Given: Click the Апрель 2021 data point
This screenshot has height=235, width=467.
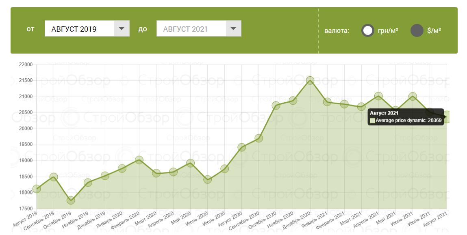Looking at the screenshot, I should tap(378, 96).
